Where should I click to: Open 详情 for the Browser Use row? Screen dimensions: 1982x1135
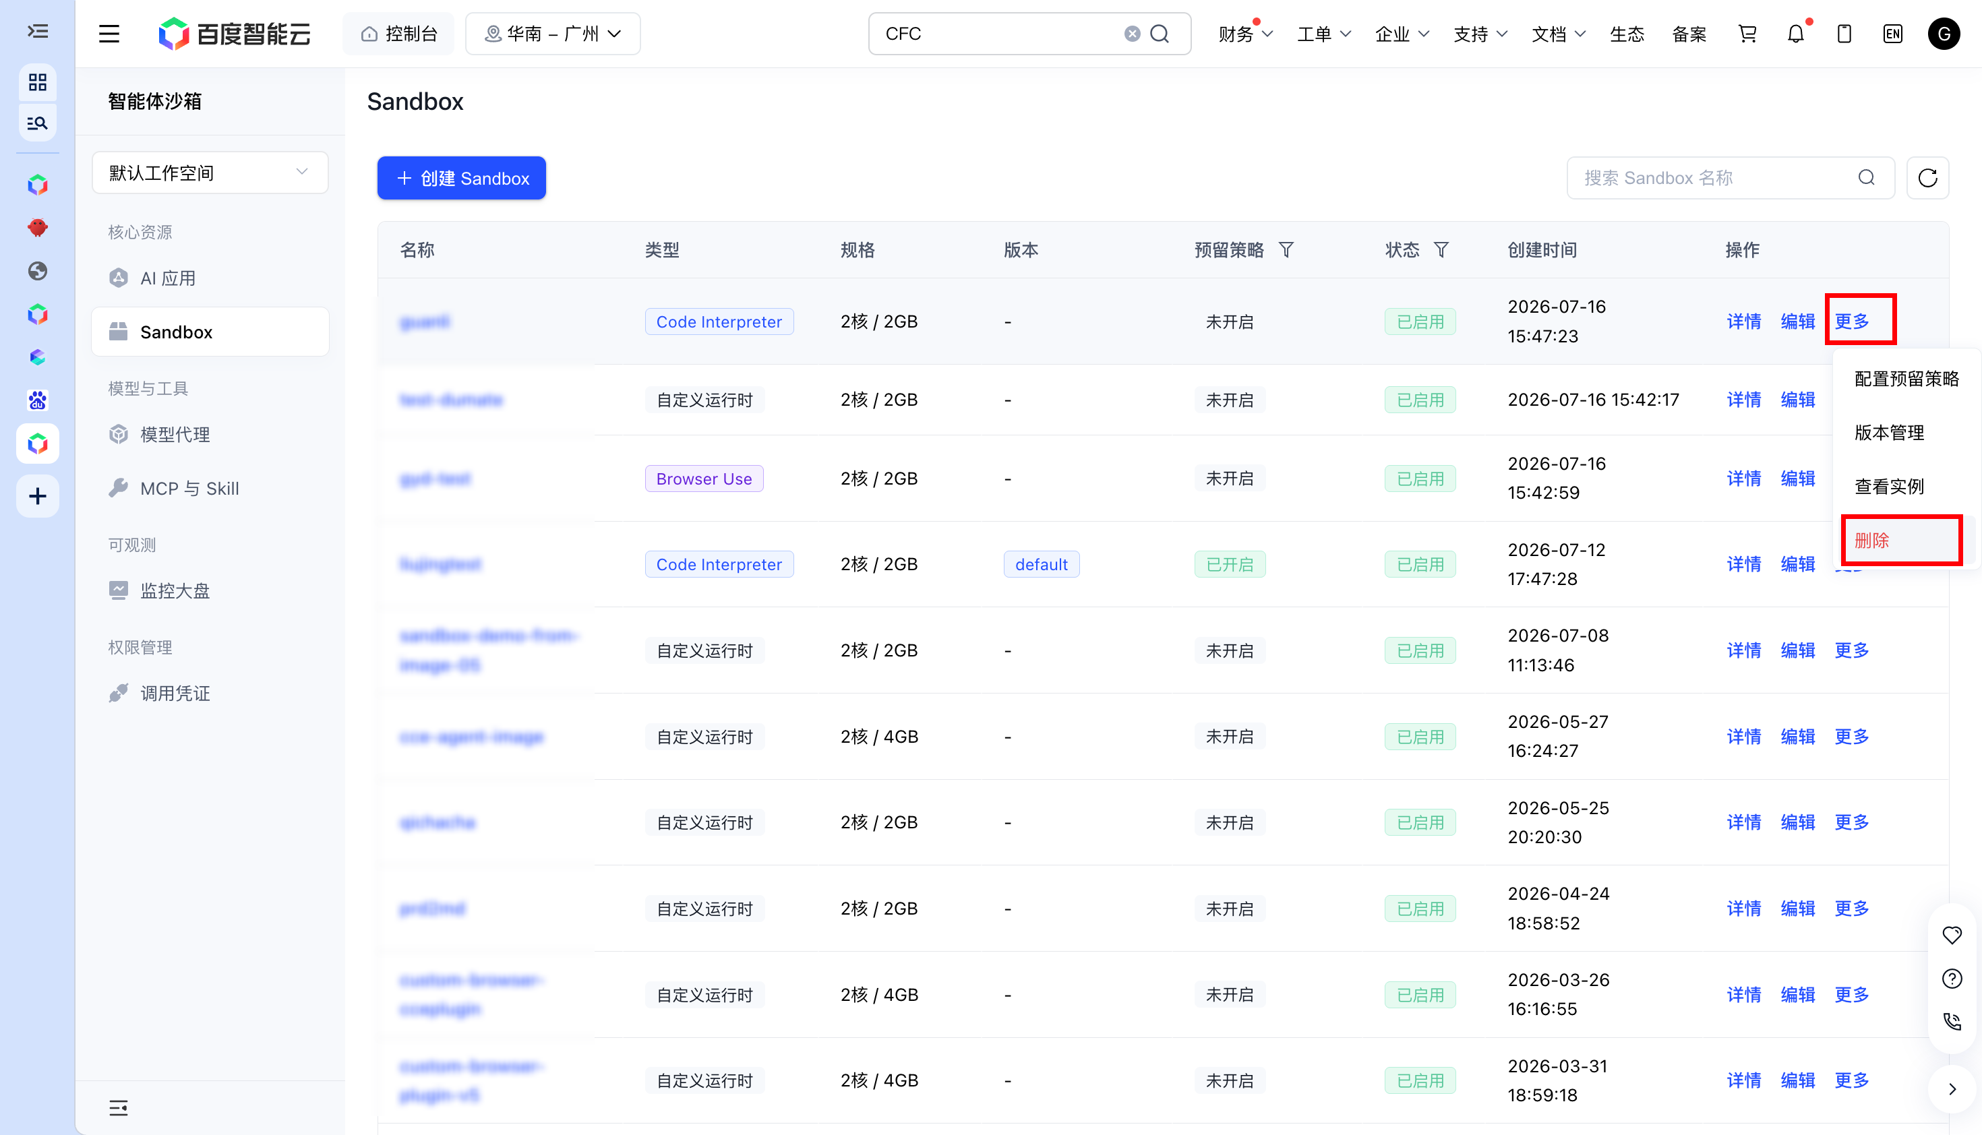click(x=1743, y=478)
